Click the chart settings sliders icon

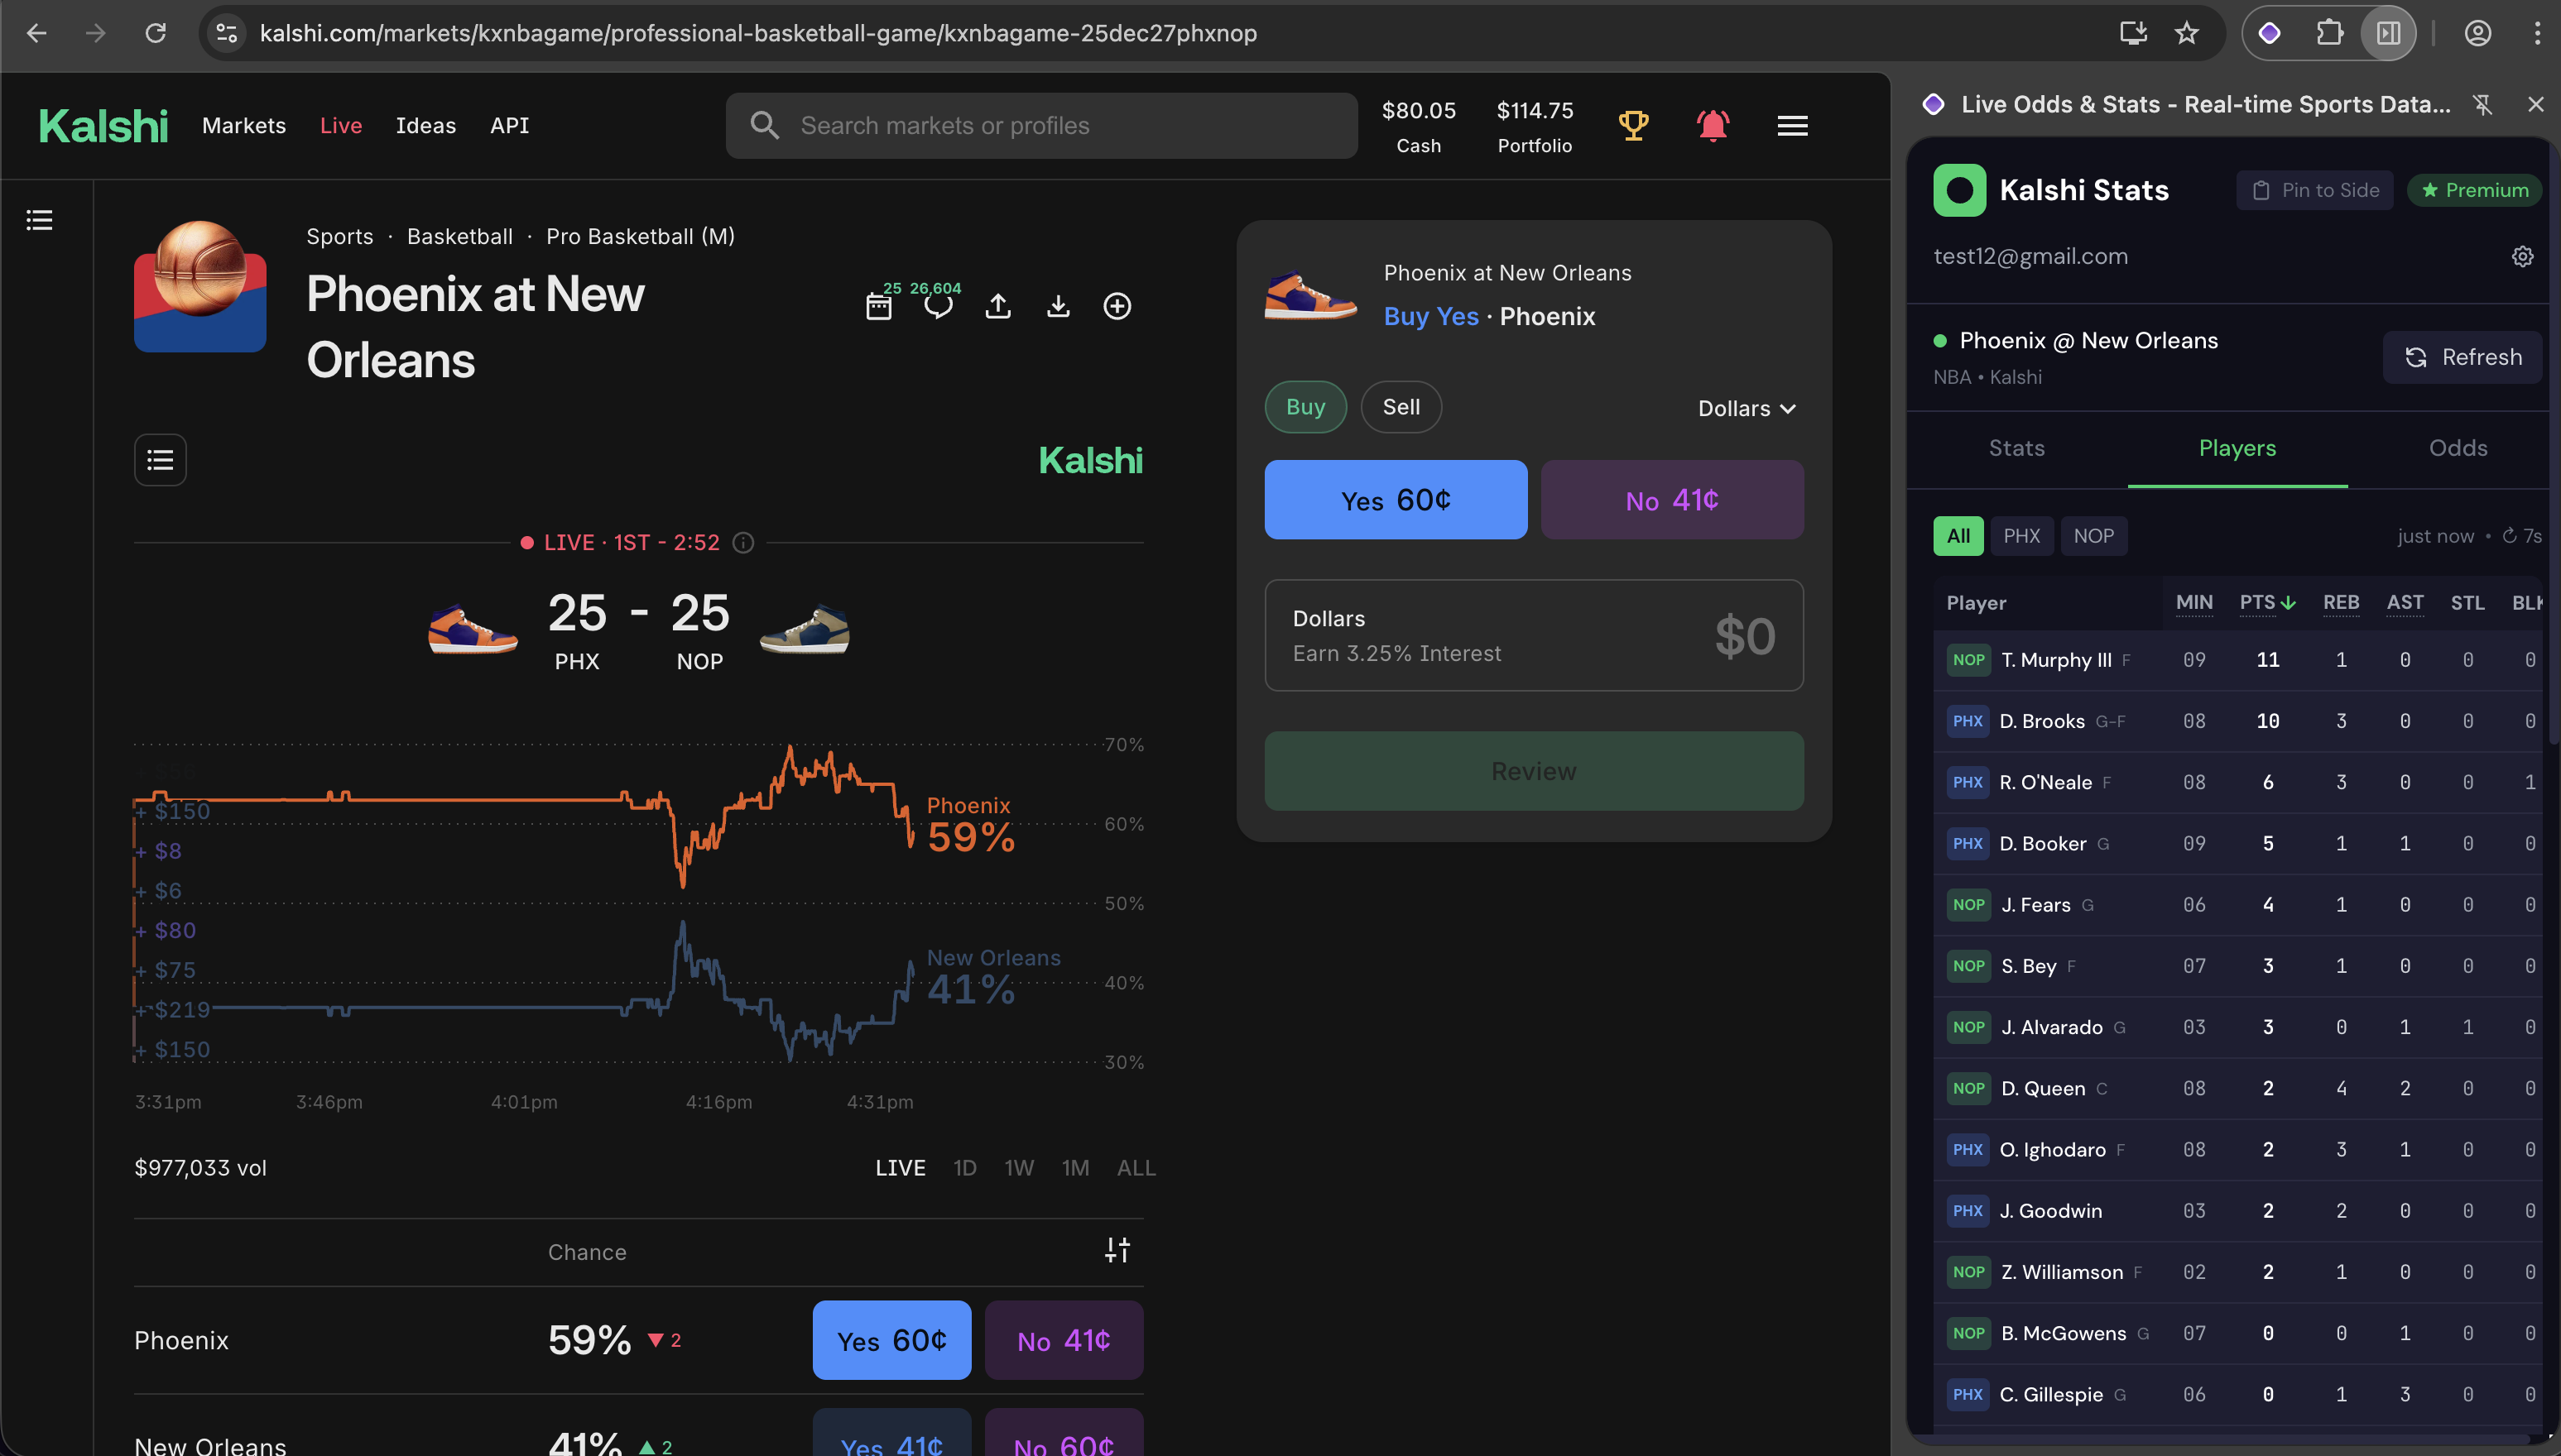point(1117,1250)
